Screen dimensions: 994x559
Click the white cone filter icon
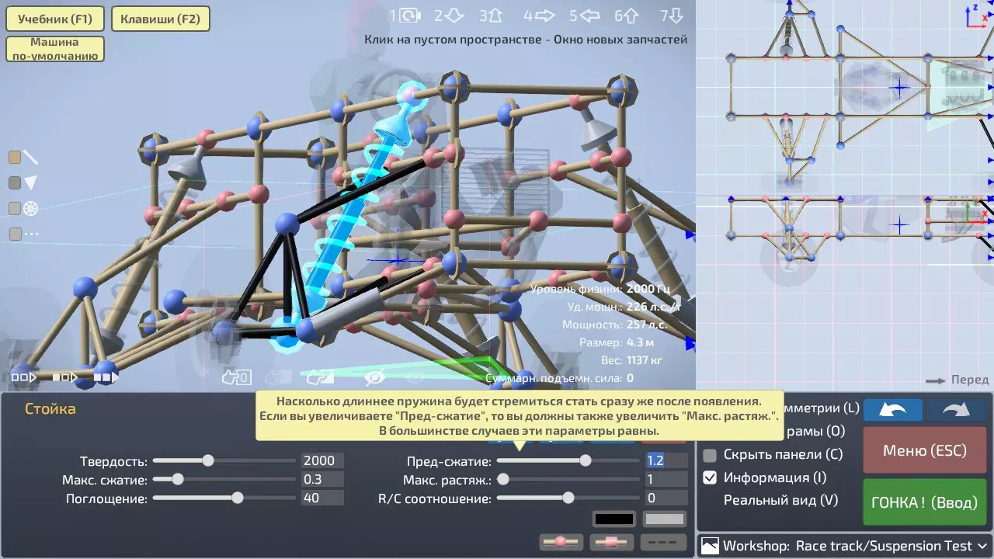pos(31,183)
